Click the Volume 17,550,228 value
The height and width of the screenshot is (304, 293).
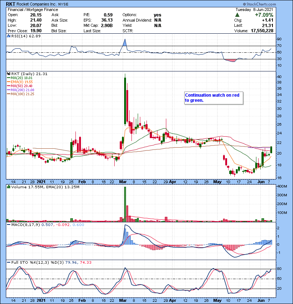coord(262,31)
